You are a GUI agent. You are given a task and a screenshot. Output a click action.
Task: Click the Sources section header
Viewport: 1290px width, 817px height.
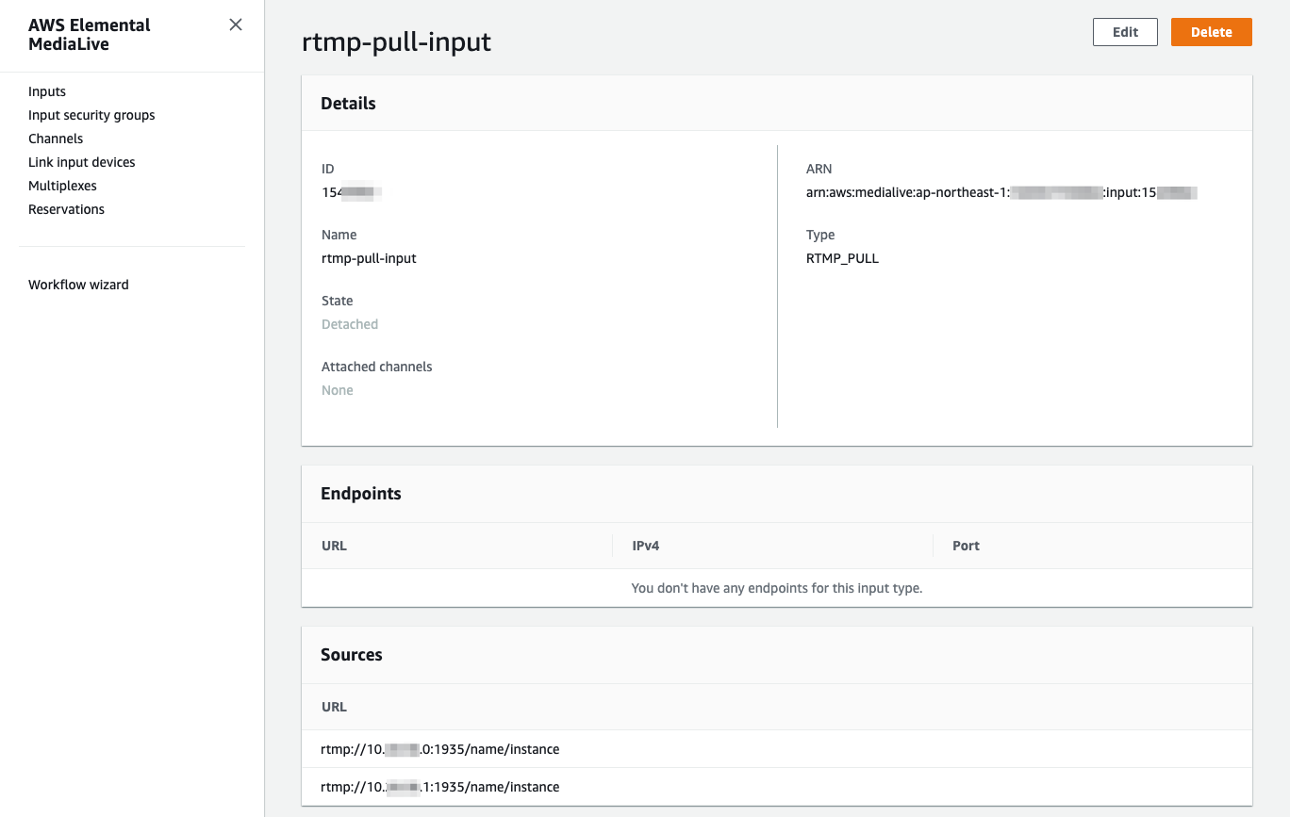pos(352,655)
